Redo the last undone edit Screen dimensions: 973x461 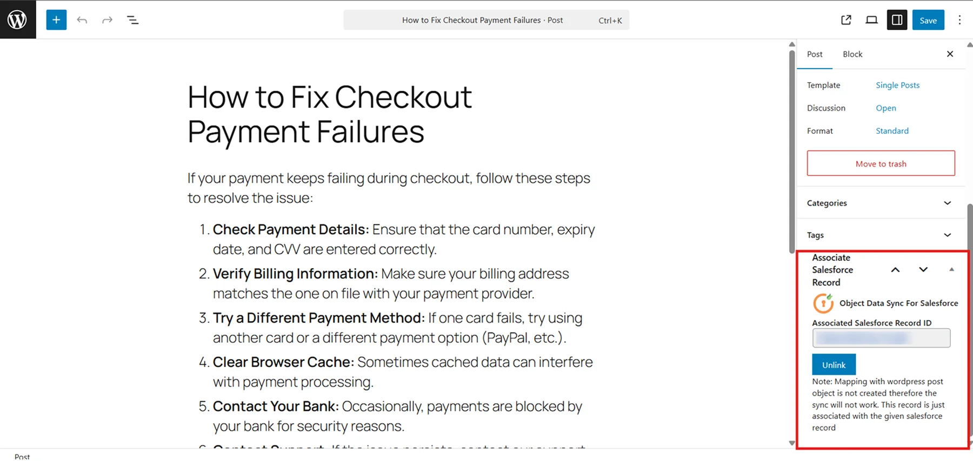click(107, 20)
